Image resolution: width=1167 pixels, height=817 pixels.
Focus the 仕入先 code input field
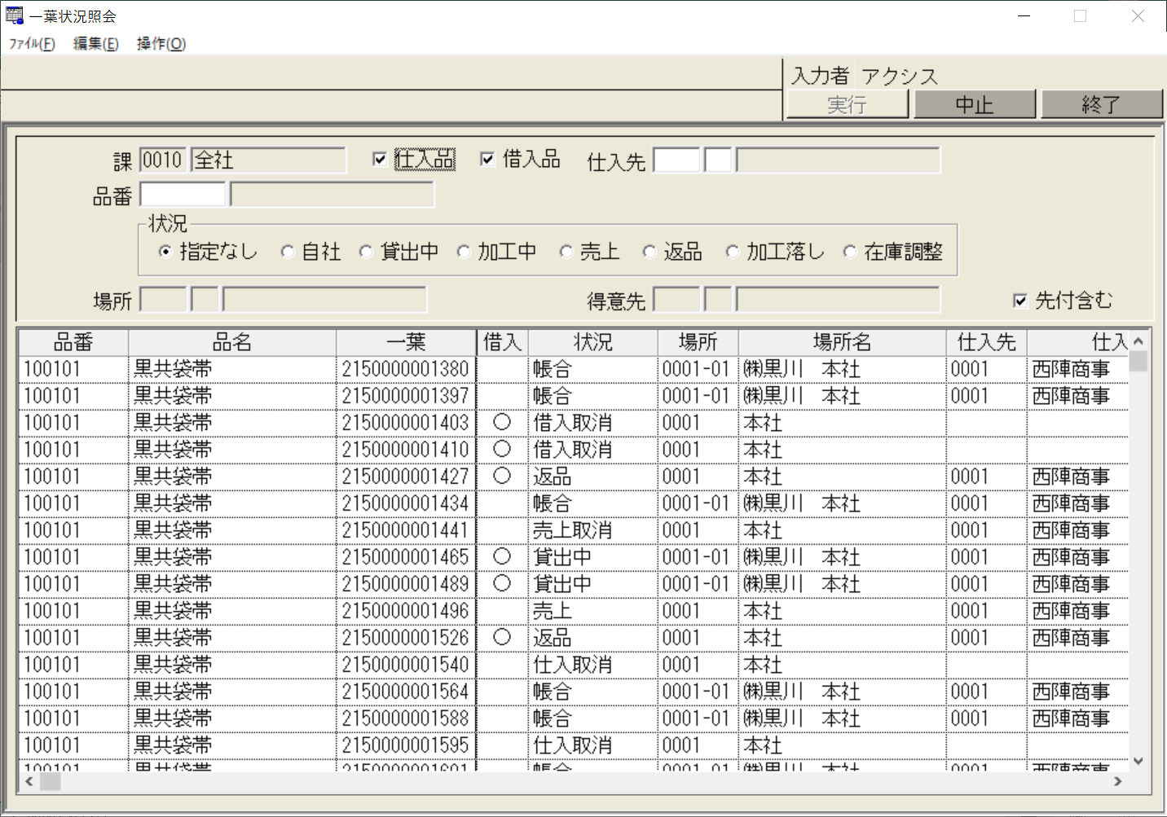pyautogui.click(x=676, y=160)
